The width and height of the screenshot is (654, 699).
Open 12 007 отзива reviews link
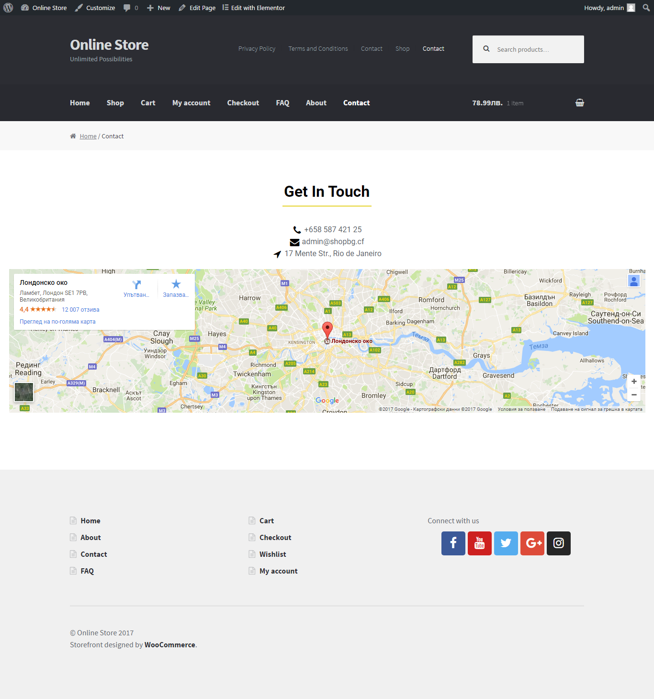coord(80,310)
